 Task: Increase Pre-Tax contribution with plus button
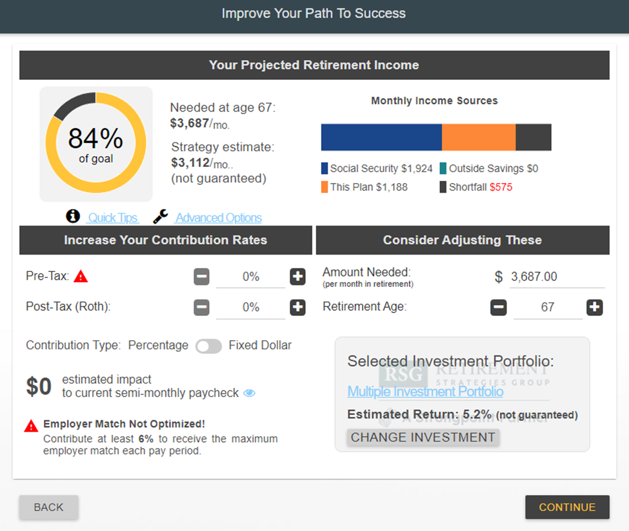point(297,277)
